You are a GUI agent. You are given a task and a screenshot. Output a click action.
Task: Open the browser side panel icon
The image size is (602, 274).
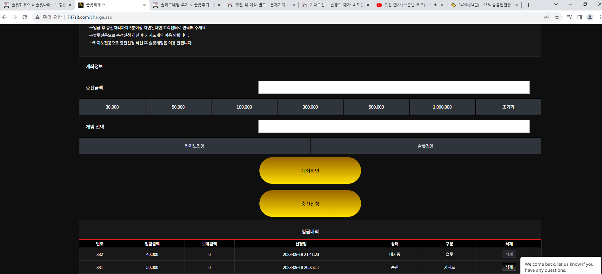click(x=580, y=17)
